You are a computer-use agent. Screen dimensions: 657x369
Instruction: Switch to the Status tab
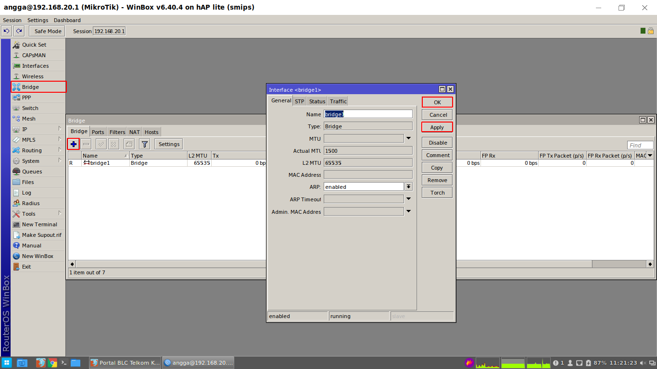point(317,101)
